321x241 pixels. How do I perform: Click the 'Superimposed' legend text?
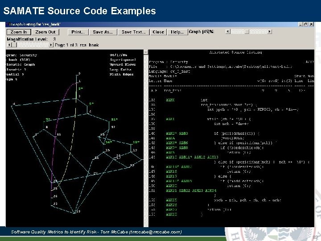pyautogui.click(x=123, y=60)
